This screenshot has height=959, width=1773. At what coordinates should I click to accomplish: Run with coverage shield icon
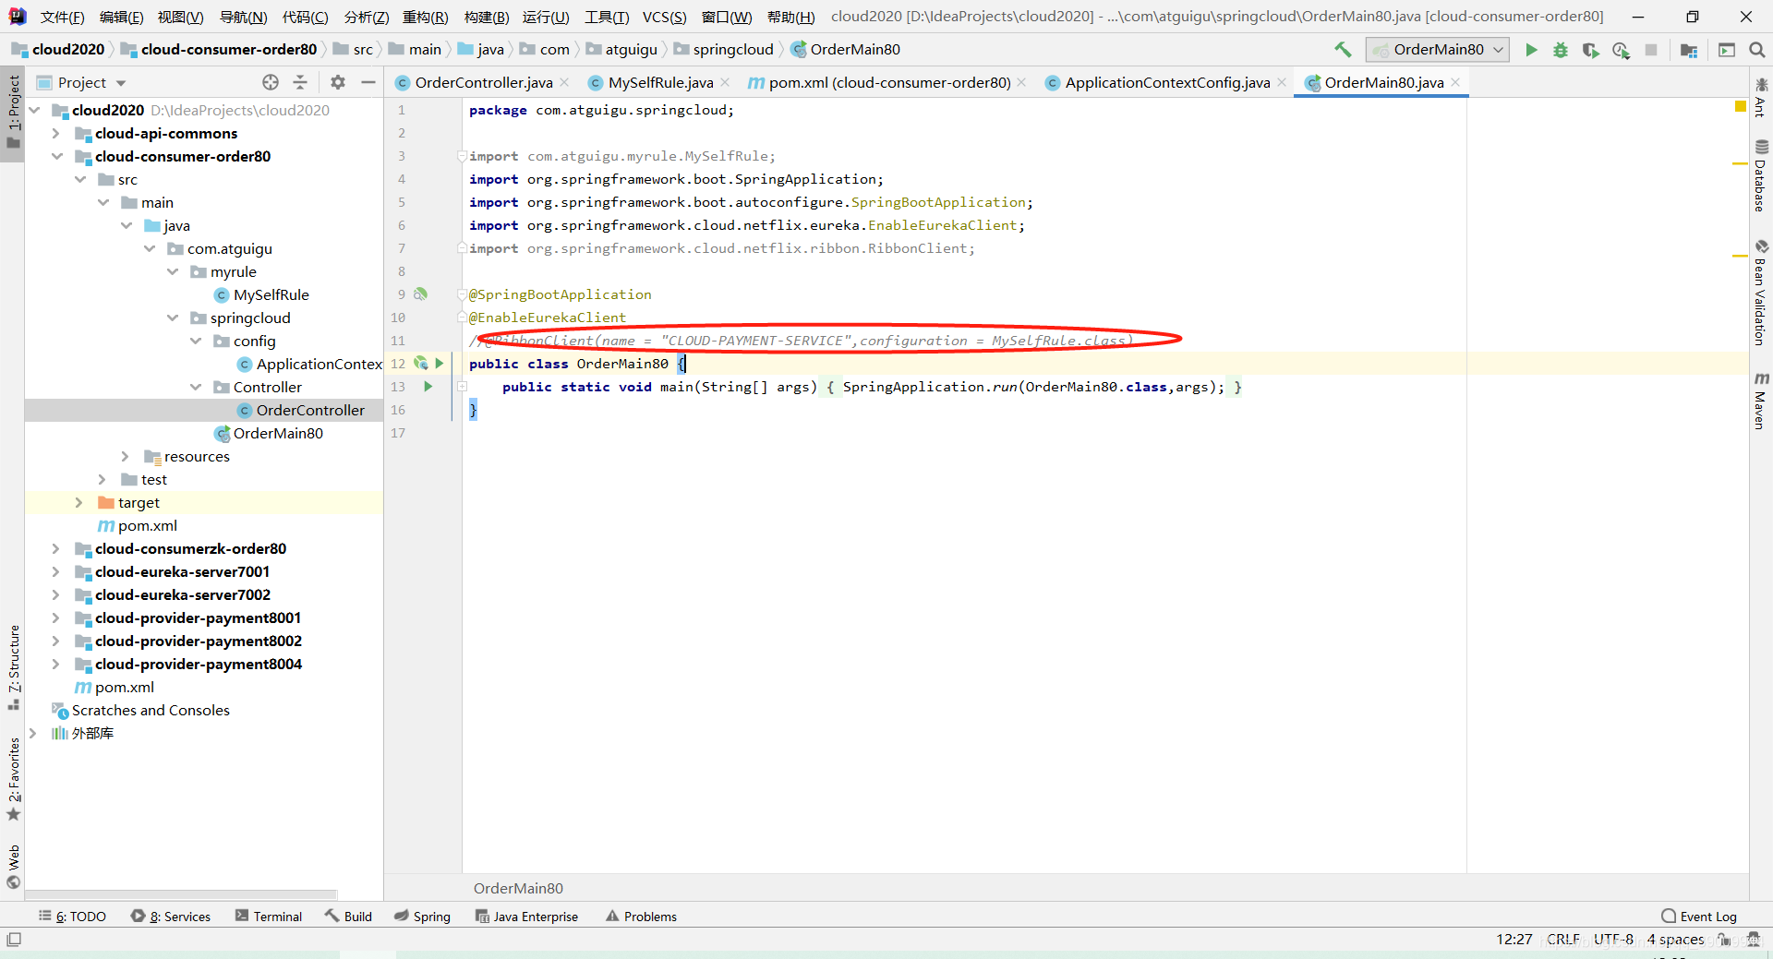tap(1590, 50)
